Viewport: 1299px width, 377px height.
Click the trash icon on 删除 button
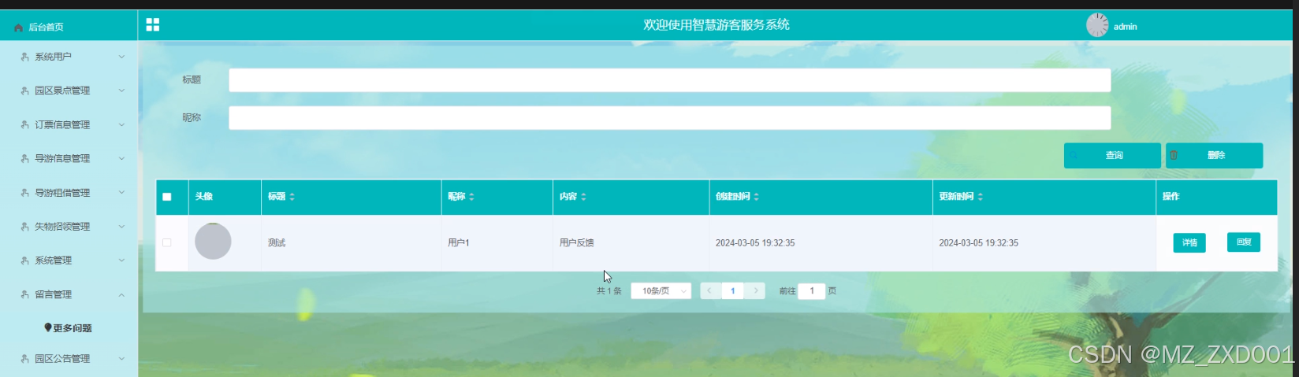(1174, 155)
